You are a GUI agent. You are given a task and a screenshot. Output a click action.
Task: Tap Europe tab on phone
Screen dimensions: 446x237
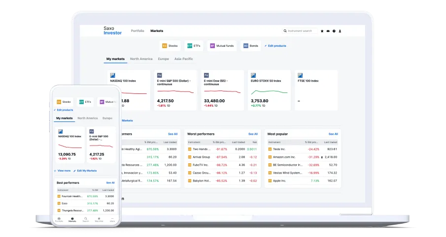(x=107, y=118)
